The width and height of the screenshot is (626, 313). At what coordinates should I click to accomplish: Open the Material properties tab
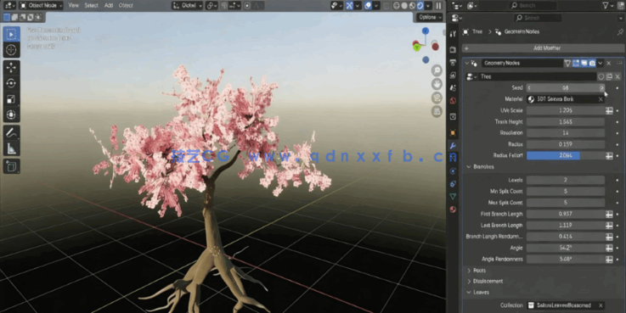pos(453,210)
